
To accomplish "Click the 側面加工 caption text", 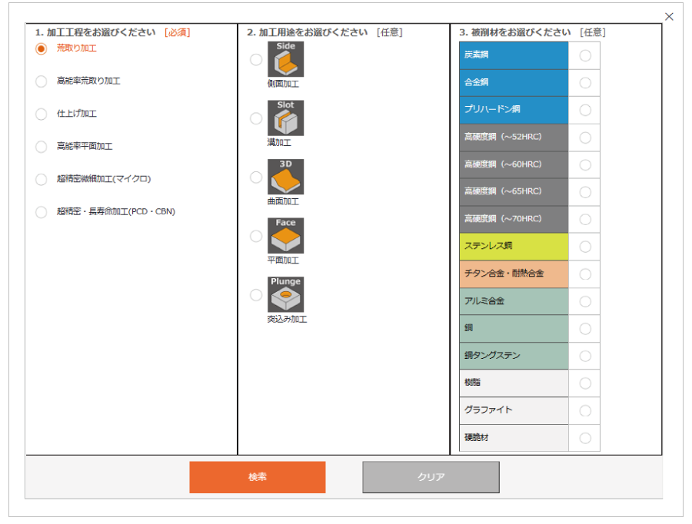I will 283,84.
